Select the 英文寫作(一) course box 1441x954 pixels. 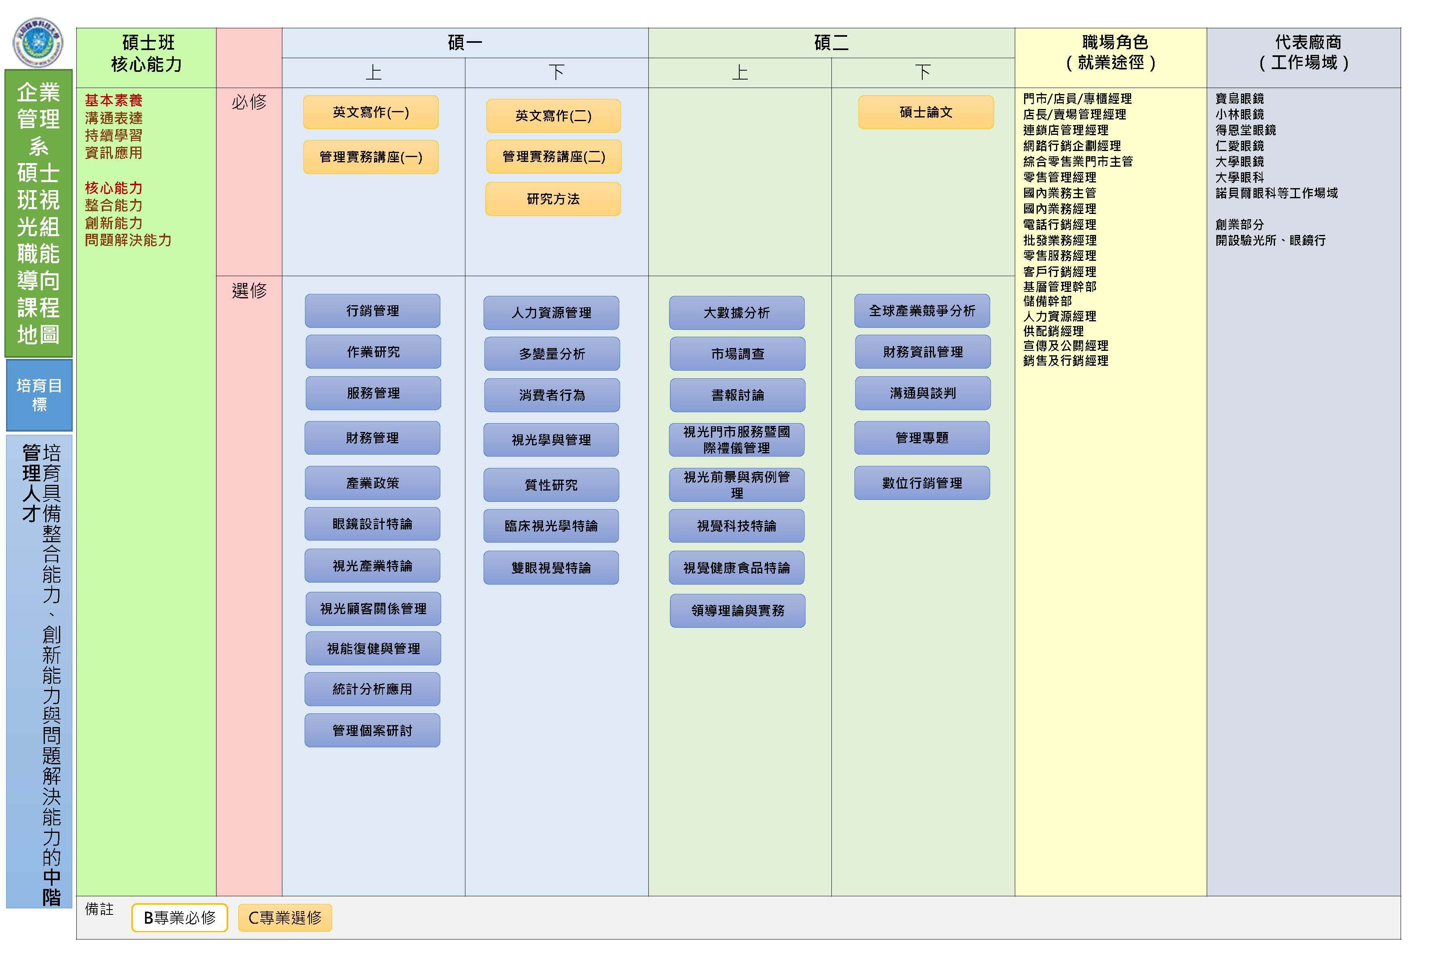(x=371, y=112)
